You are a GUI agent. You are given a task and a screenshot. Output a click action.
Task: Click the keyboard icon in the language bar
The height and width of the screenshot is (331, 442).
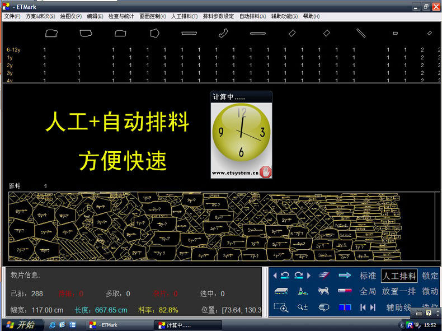point(419,313)
